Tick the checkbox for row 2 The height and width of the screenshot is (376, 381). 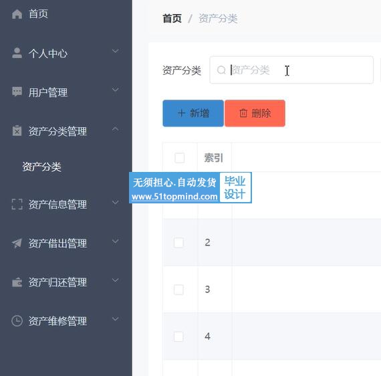click(178, 242)
